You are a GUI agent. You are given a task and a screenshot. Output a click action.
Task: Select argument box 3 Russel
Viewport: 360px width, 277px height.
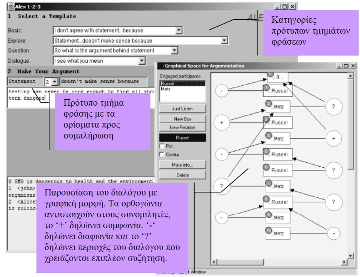pyautogui.click(x=278, y=123)
